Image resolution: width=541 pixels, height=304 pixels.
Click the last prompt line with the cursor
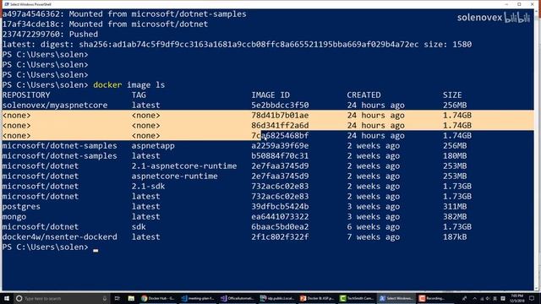(50, 247)
